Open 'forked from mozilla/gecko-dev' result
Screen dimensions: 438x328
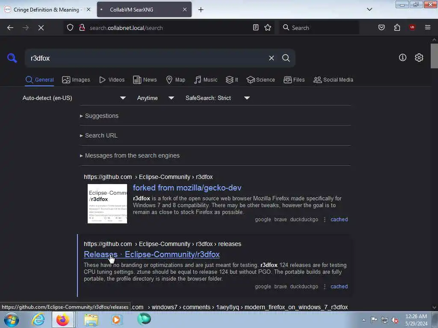(187, 188)
